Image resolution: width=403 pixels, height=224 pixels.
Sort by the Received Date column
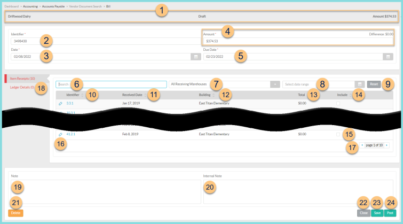point(134,95)
